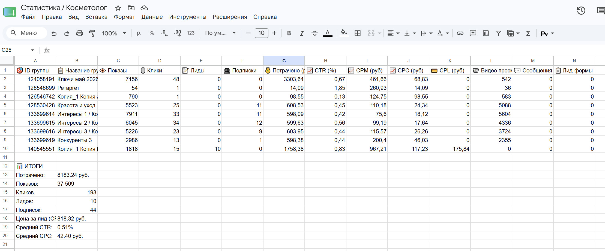605x251 pixels.
Task: Select the cell «Красота и уход»
Action: 77,105
